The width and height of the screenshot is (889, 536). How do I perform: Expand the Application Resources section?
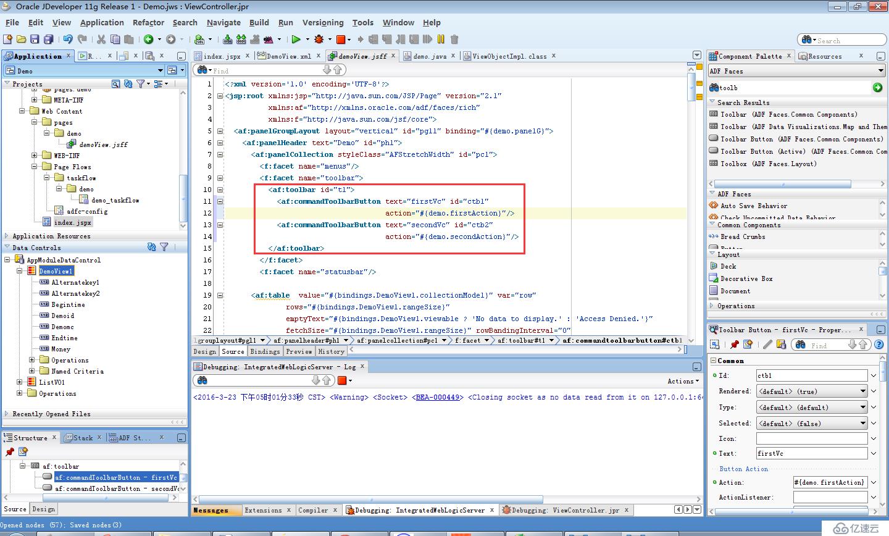pos(7,236)
